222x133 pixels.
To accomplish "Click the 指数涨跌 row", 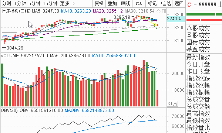I will (x=198, y=78).
